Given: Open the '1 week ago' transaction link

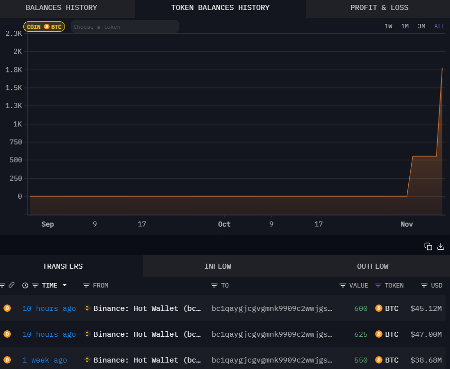Looking at the screenshot, I should (x=45, y=360).
